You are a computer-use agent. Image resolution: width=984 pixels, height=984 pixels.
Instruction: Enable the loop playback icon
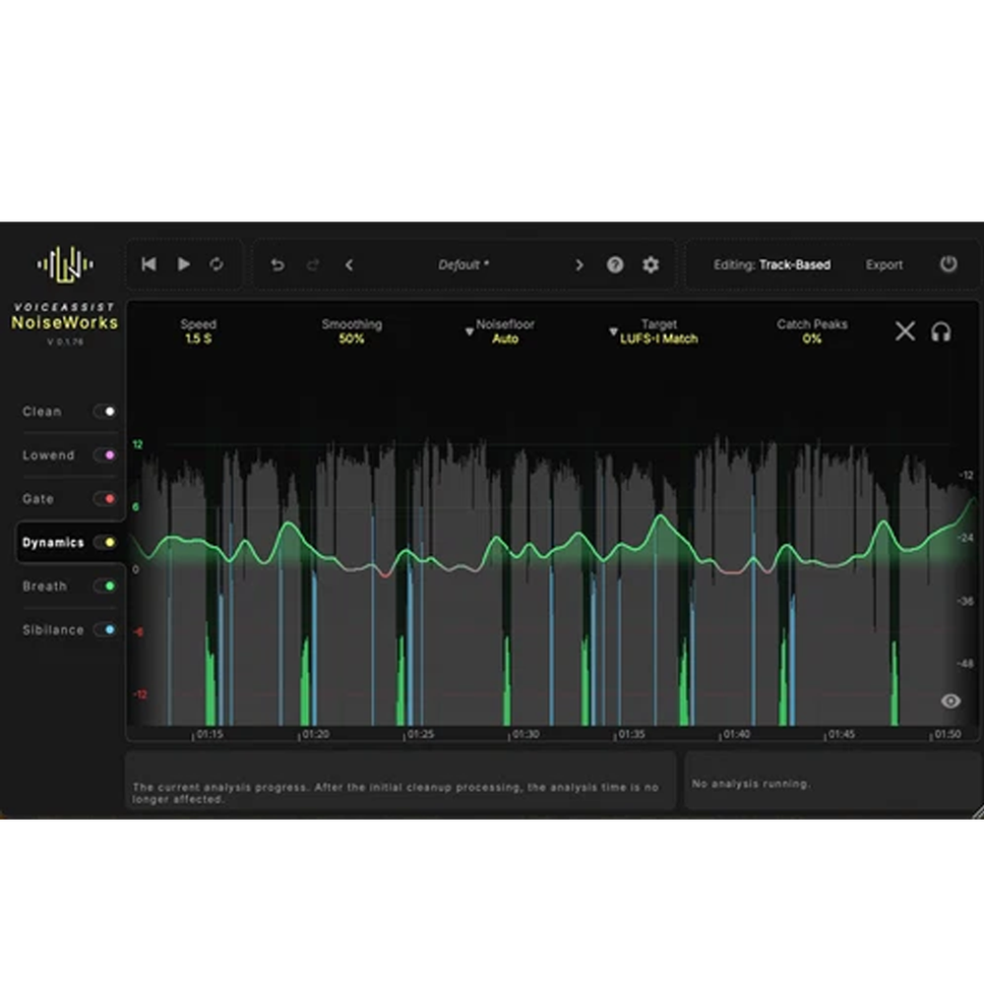coord(216,264)
